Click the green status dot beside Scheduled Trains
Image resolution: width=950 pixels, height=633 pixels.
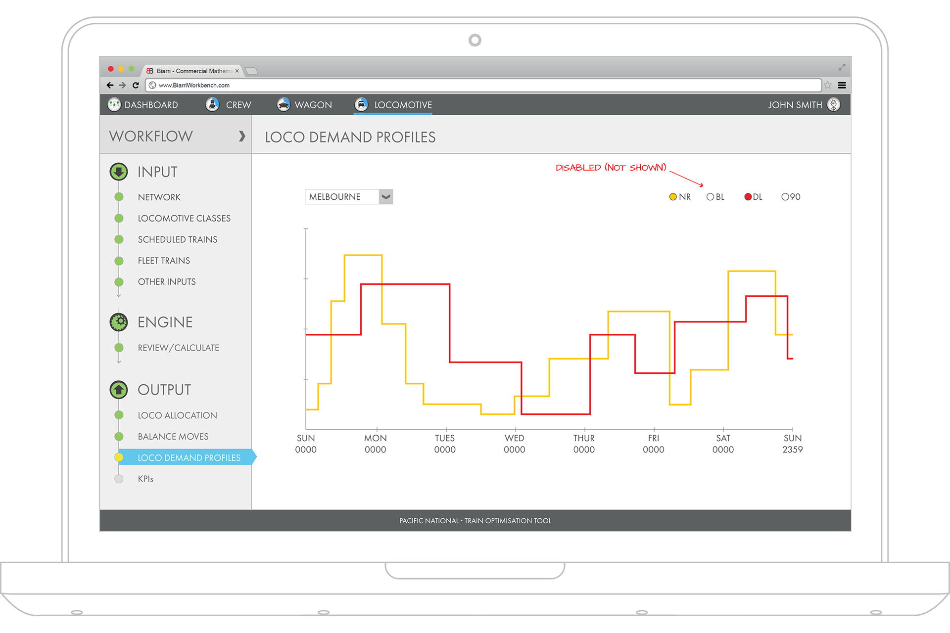coord(119,239)
